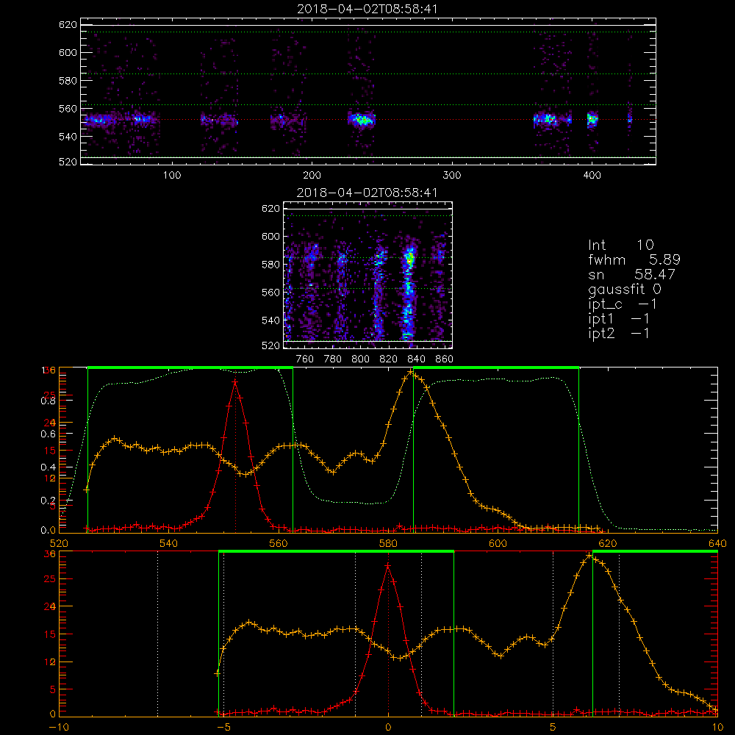Click x-axis label 400 on the top spectrogram
Viewport: 735px width, 735px height.
tap(592, 176)
